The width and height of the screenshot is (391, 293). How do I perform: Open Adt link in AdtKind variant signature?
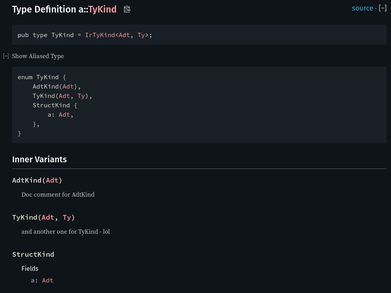point(52,180)
